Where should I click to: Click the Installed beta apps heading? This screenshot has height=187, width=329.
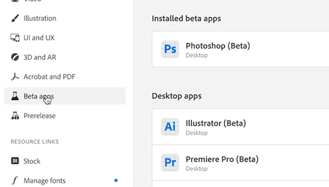point(186,18)
